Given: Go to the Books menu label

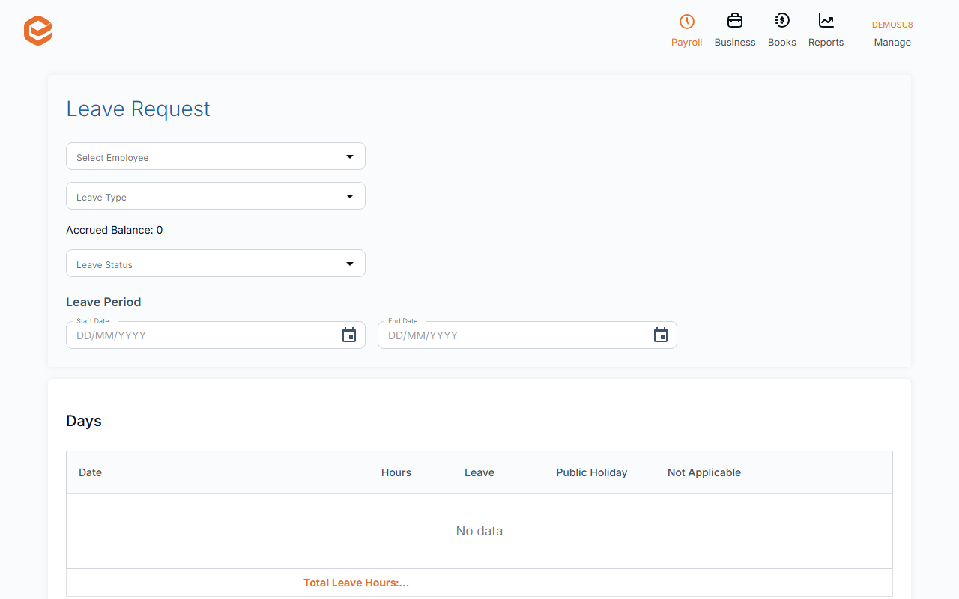Looking at the screenshot, I should [x=782, y=43].
